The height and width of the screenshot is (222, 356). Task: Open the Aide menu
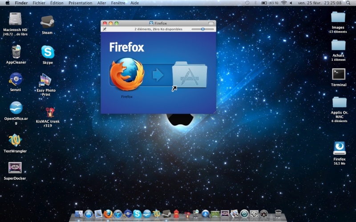[x=135, y=3]
